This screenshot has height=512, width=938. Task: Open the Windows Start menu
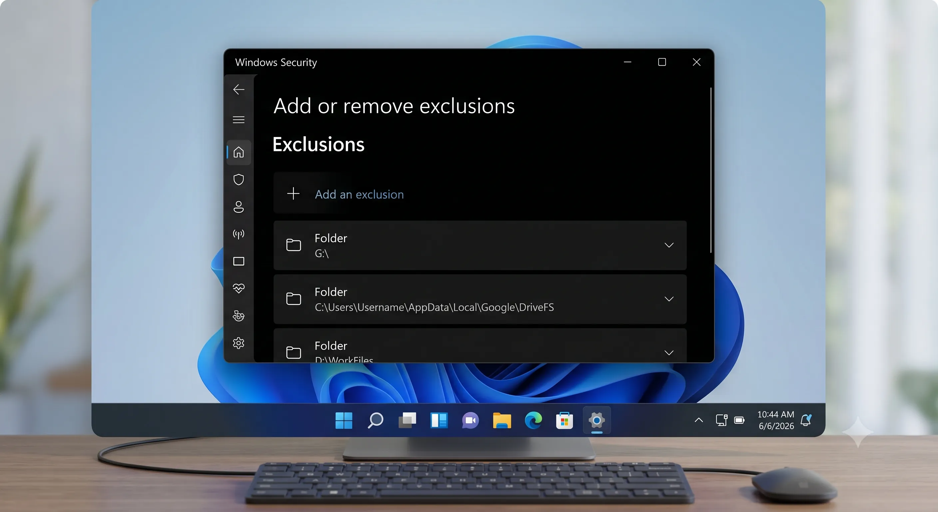pos(344,420)
